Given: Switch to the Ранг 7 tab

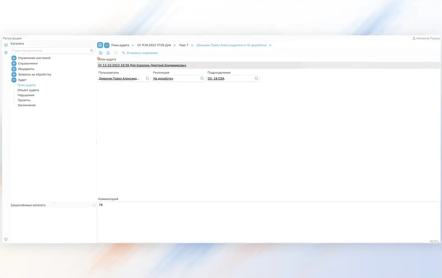Looking at the screenshot, I should 184,45.
